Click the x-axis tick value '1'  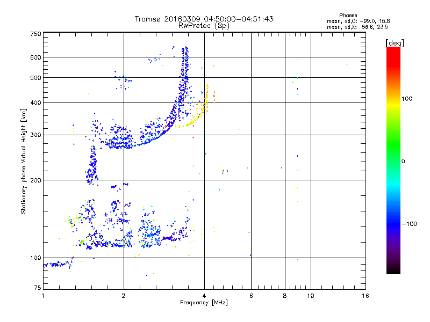[x=43, y=296]
